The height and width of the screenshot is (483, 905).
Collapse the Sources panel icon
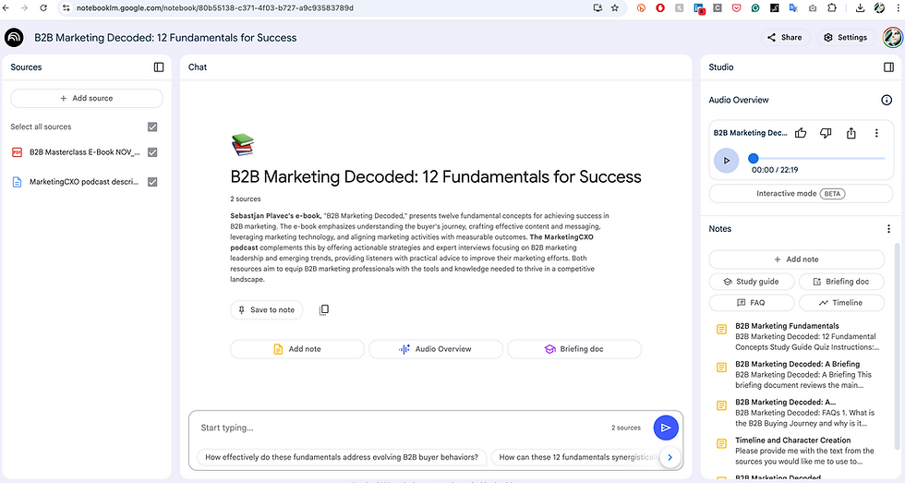coord(159,66)
